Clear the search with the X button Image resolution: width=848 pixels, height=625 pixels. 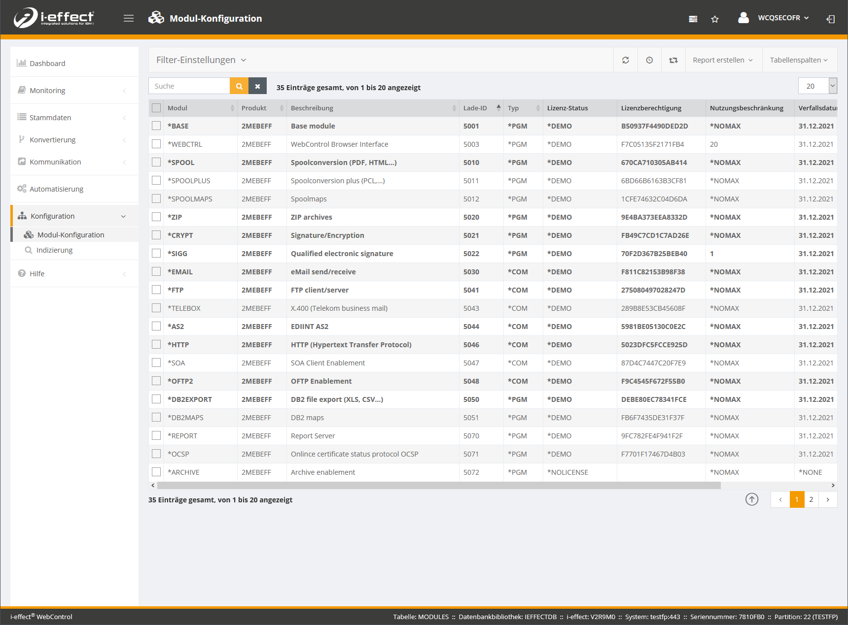tap(257, 86)
